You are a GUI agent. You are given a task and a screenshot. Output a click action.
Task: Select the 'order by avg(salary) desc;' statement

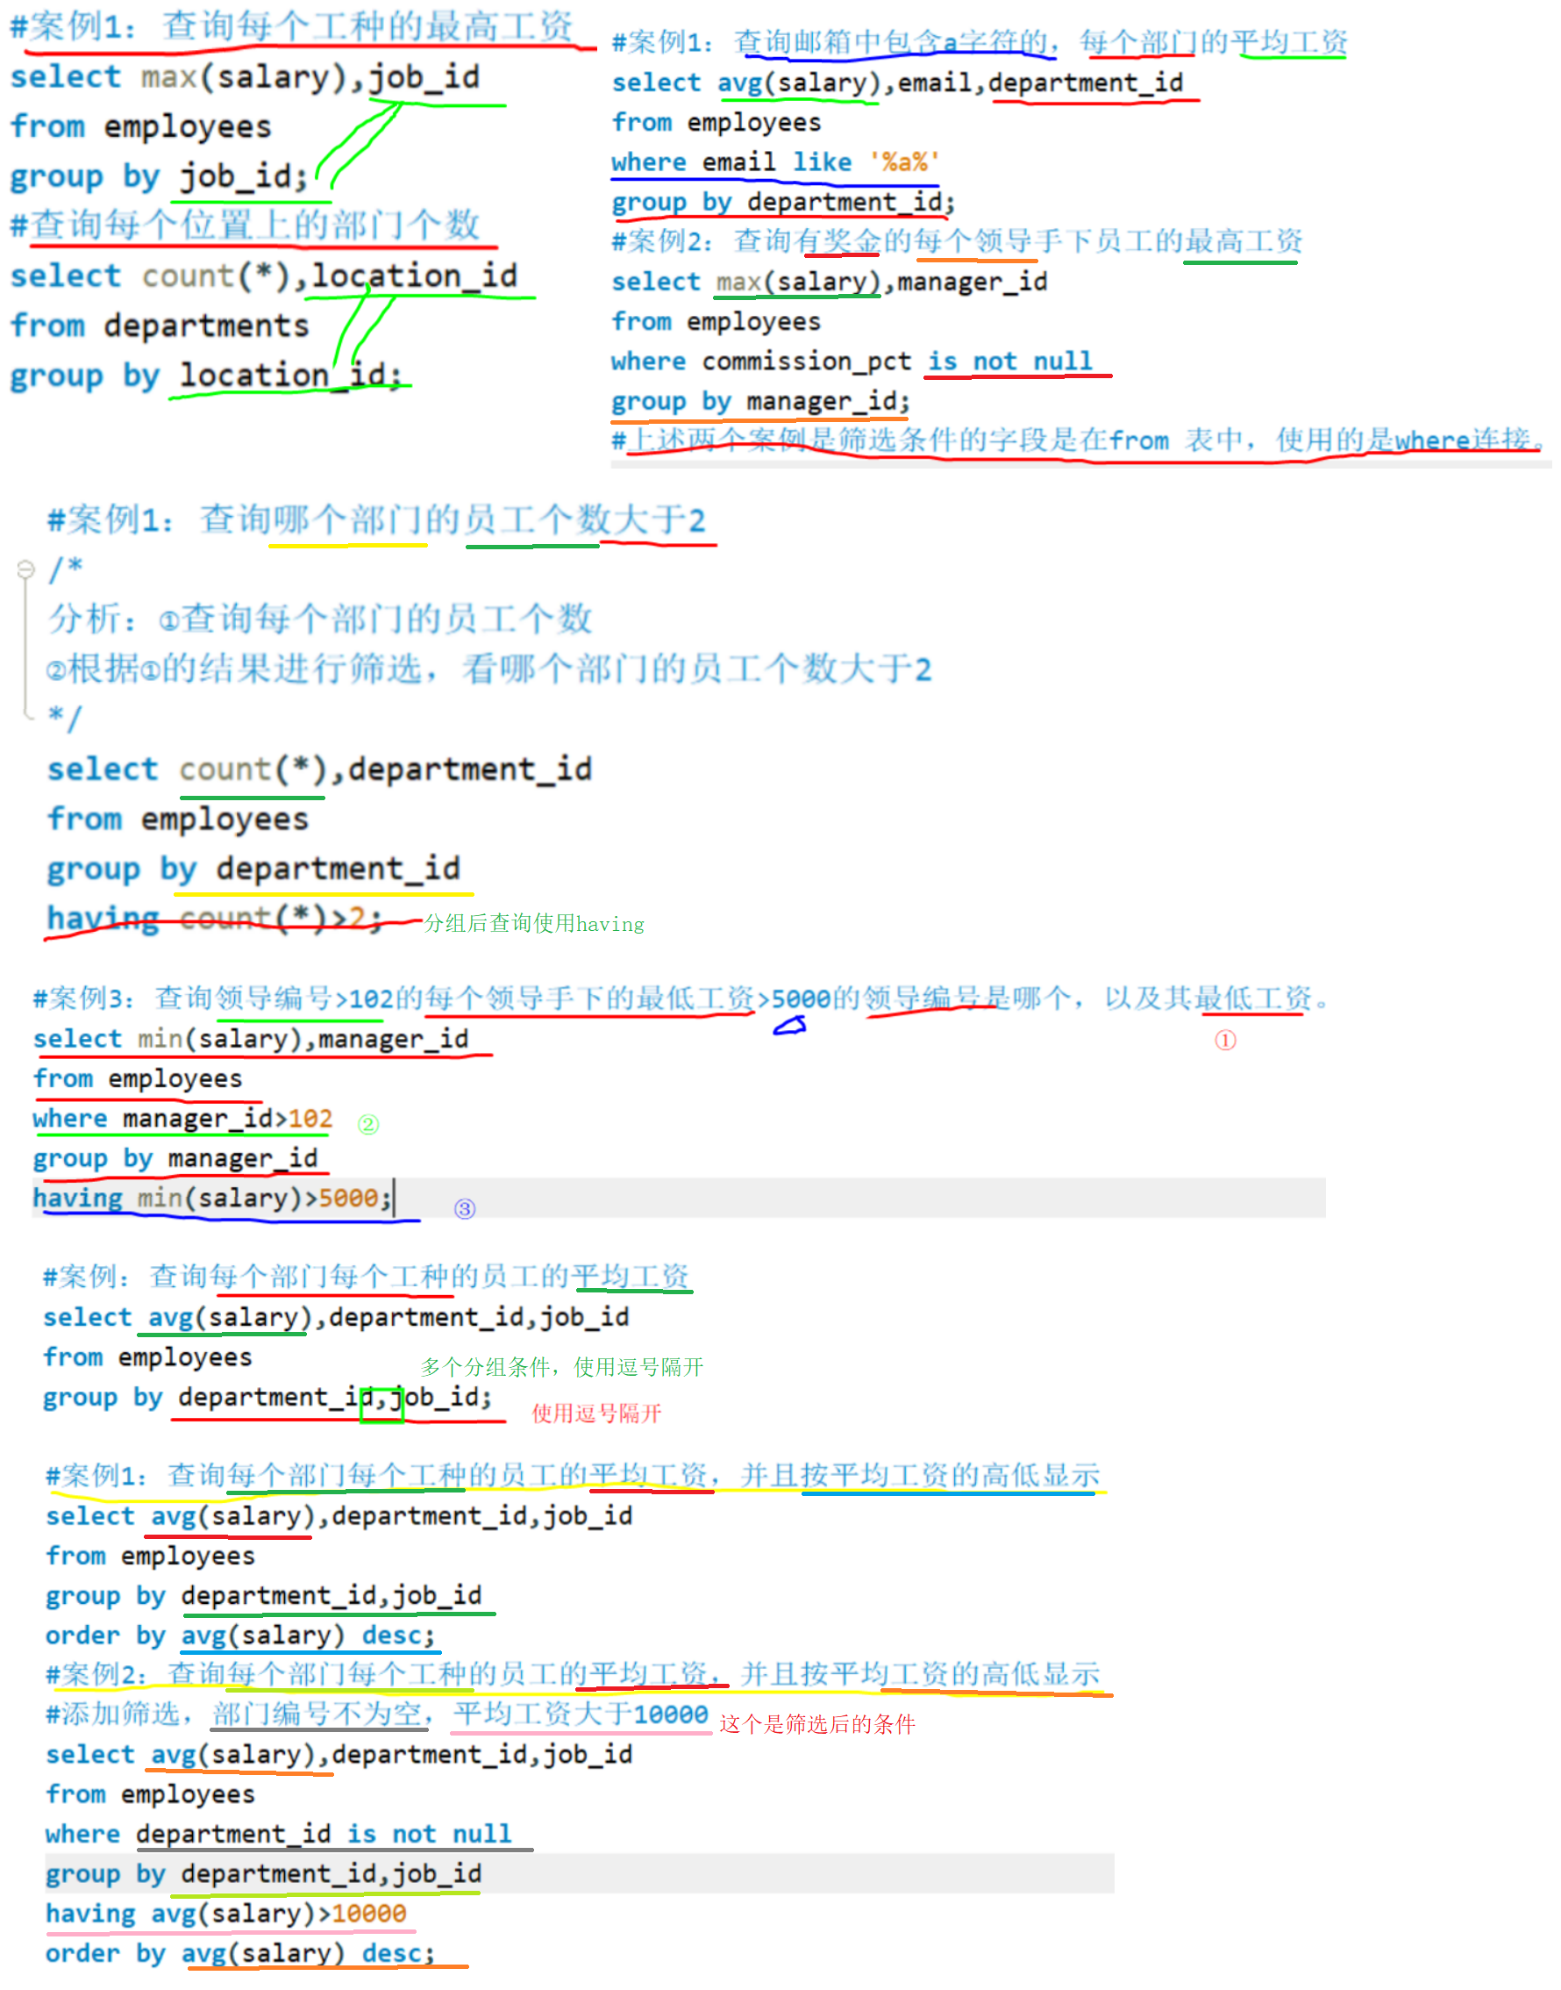tap(242, 1636)
